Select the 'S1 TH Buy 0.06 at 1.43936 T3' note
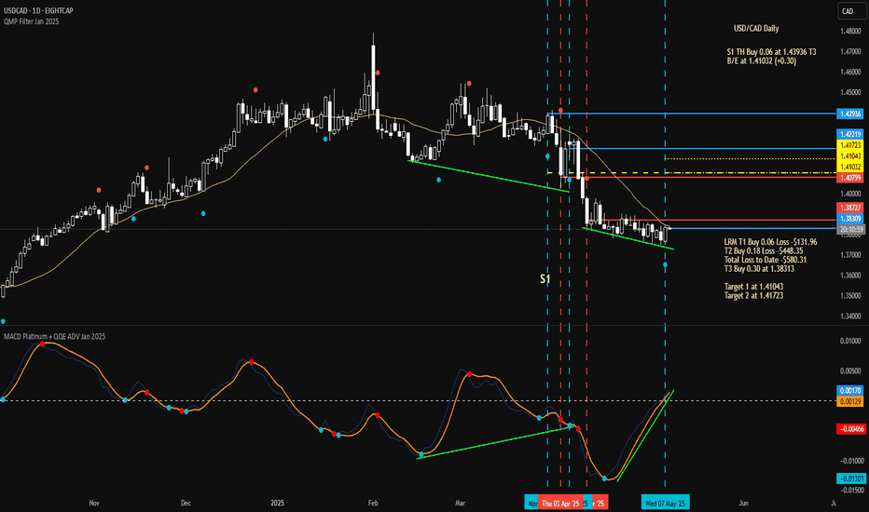Screen dimensions: 869x512 point(771,51)
